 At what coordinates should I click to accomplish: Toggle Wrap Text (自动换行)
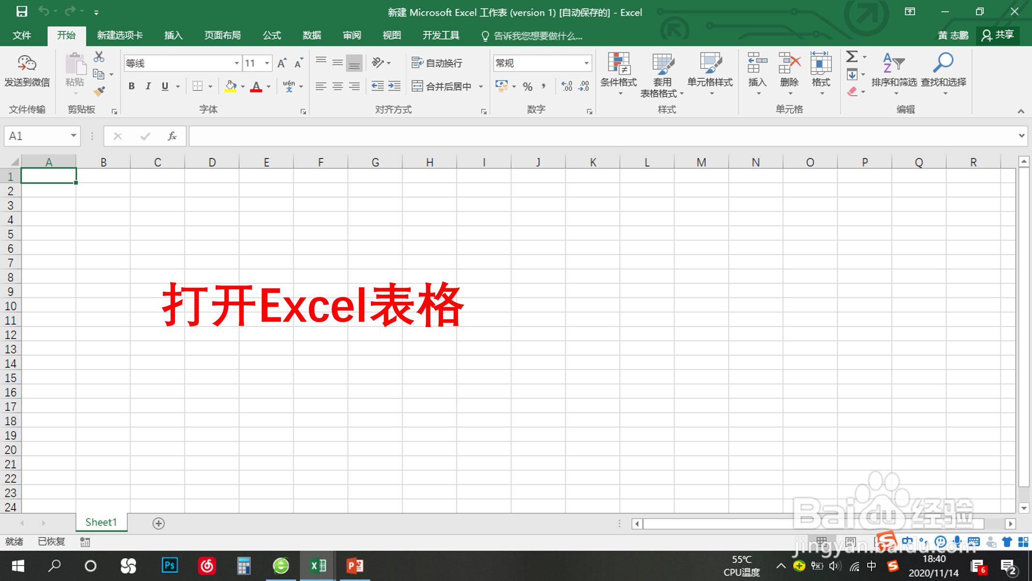coord(437,63)
